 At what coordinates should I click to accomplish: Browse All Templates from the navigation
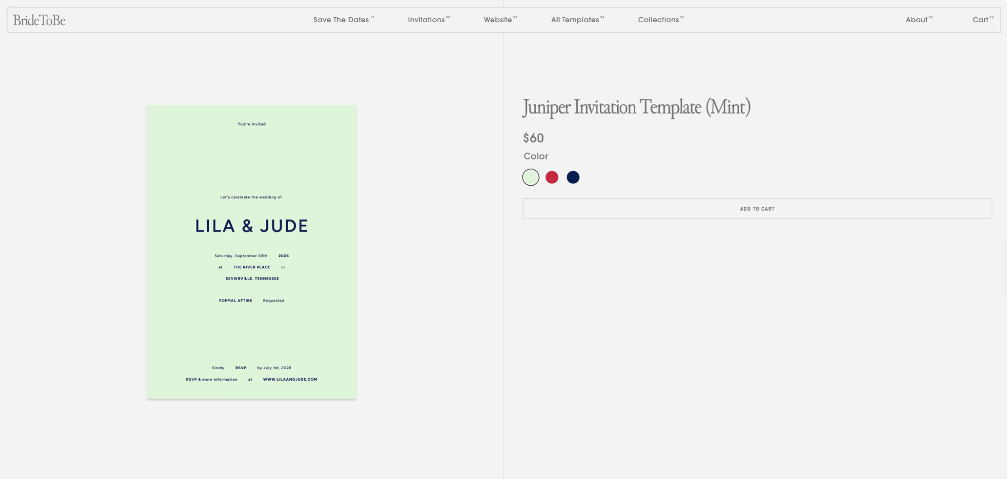(x=575, y=20)
